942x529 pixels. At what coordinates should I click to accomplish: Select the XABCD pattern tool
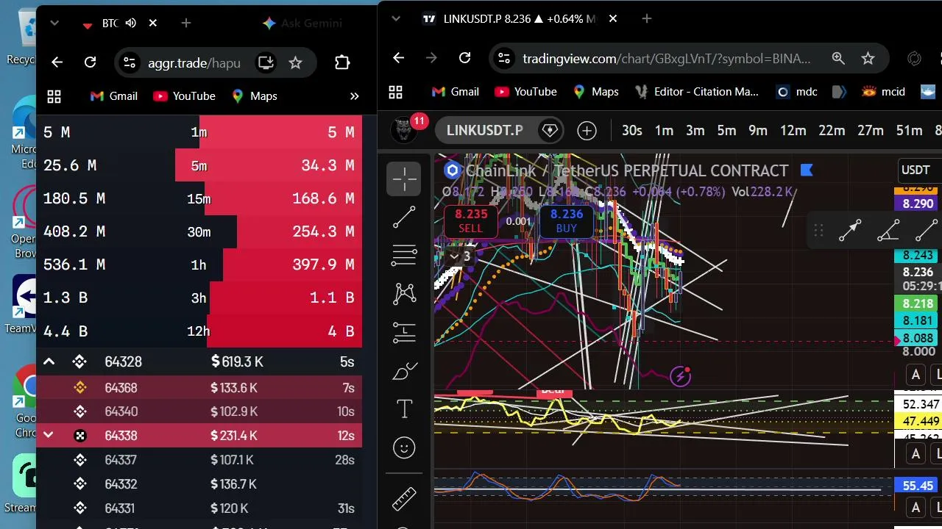404,294
